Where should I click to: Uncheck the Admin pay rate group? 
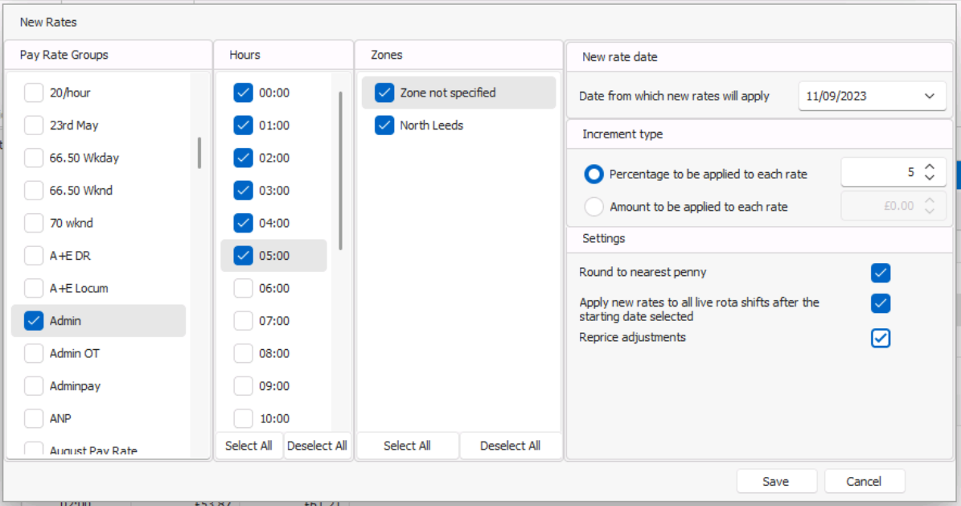click(34, 321)
